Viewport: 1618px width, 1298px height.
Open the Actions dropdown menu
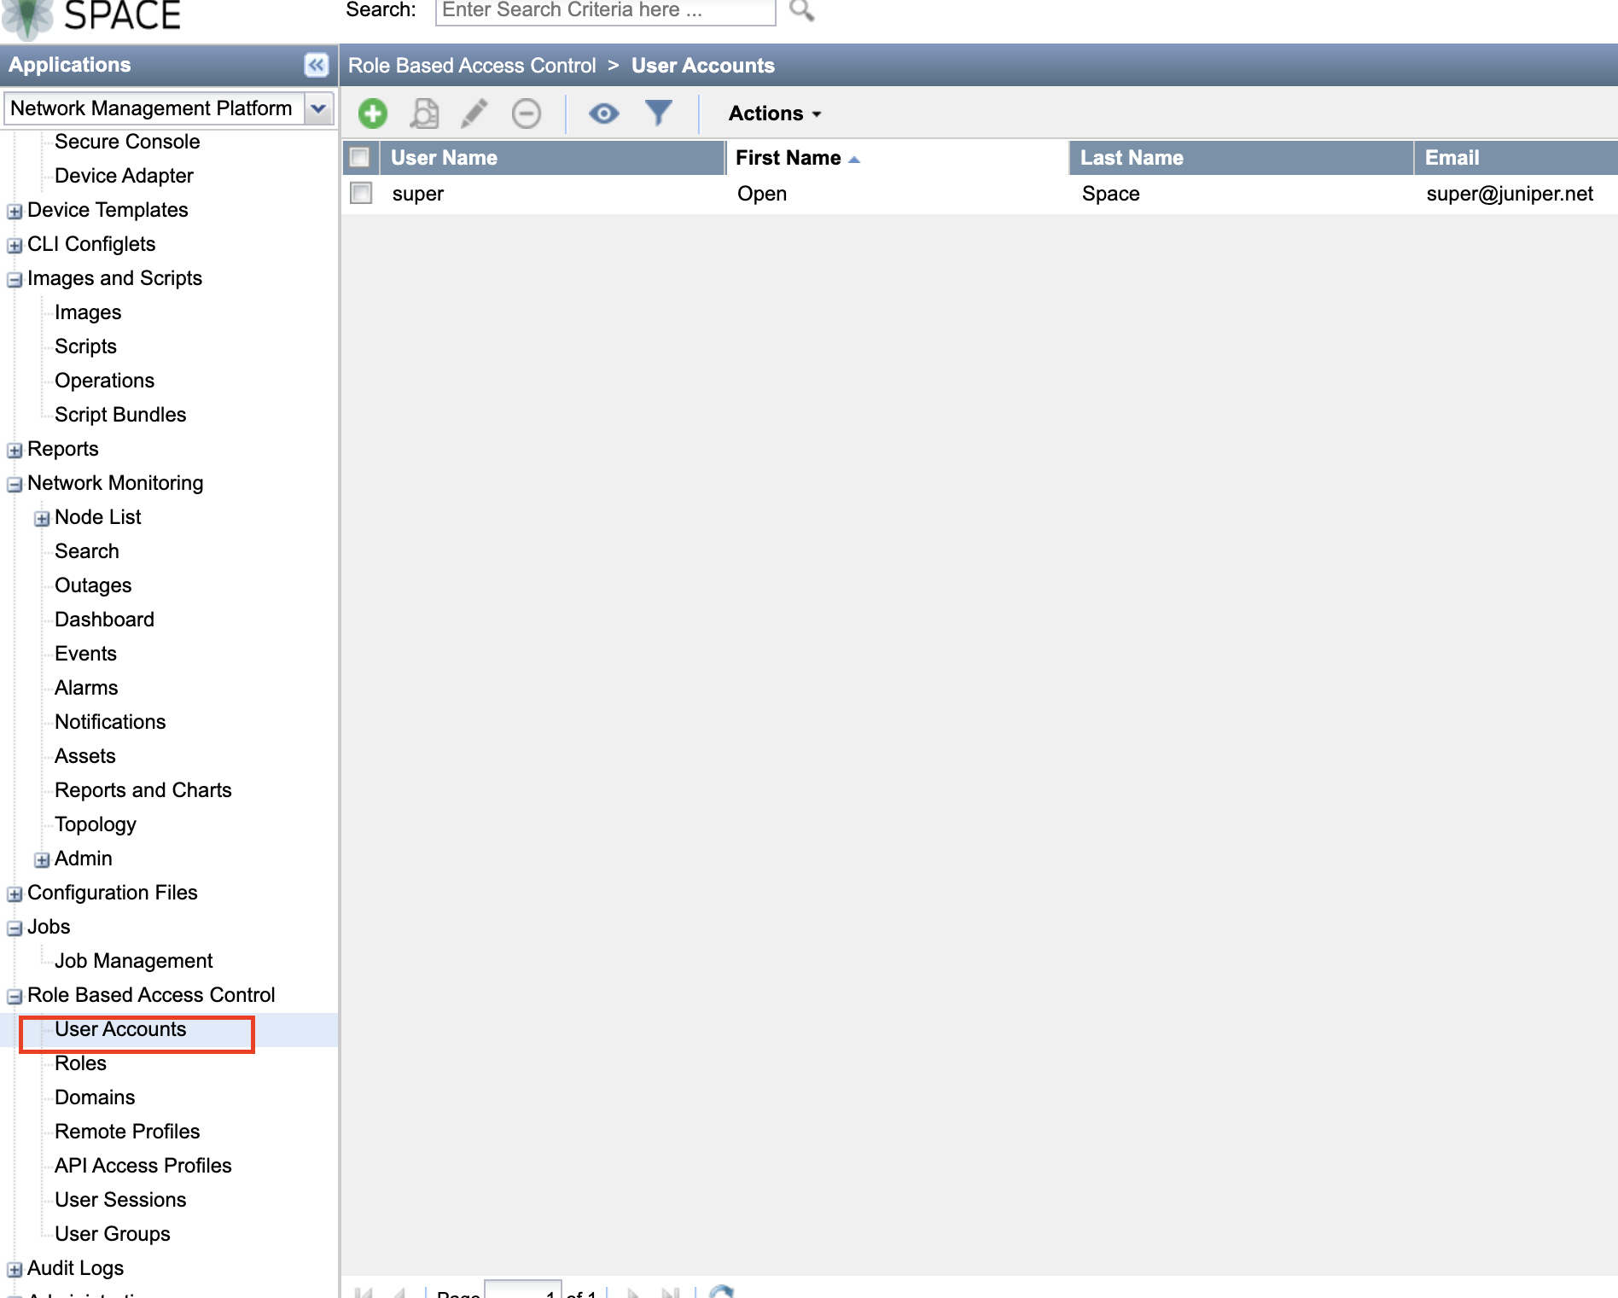[x=775, y=114]
